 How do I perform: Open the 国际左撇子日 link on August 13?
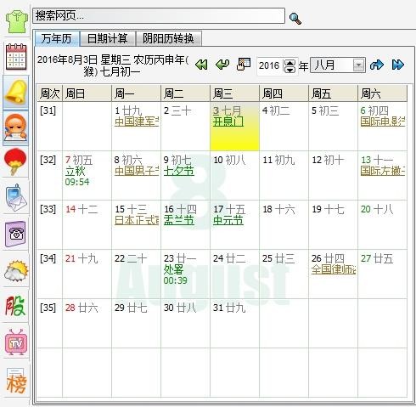click(x=383, y=171)
